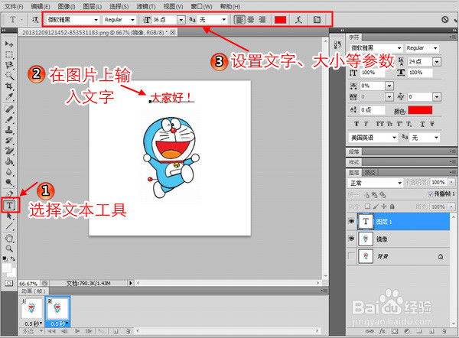Align text left in options bar
459x338 pixels.
[239, 20]
